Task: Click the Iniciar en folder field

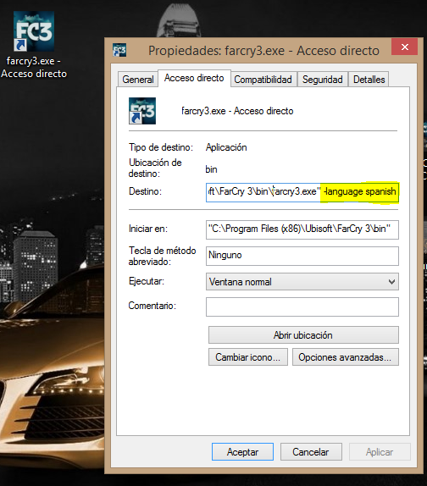Action: 302,229
